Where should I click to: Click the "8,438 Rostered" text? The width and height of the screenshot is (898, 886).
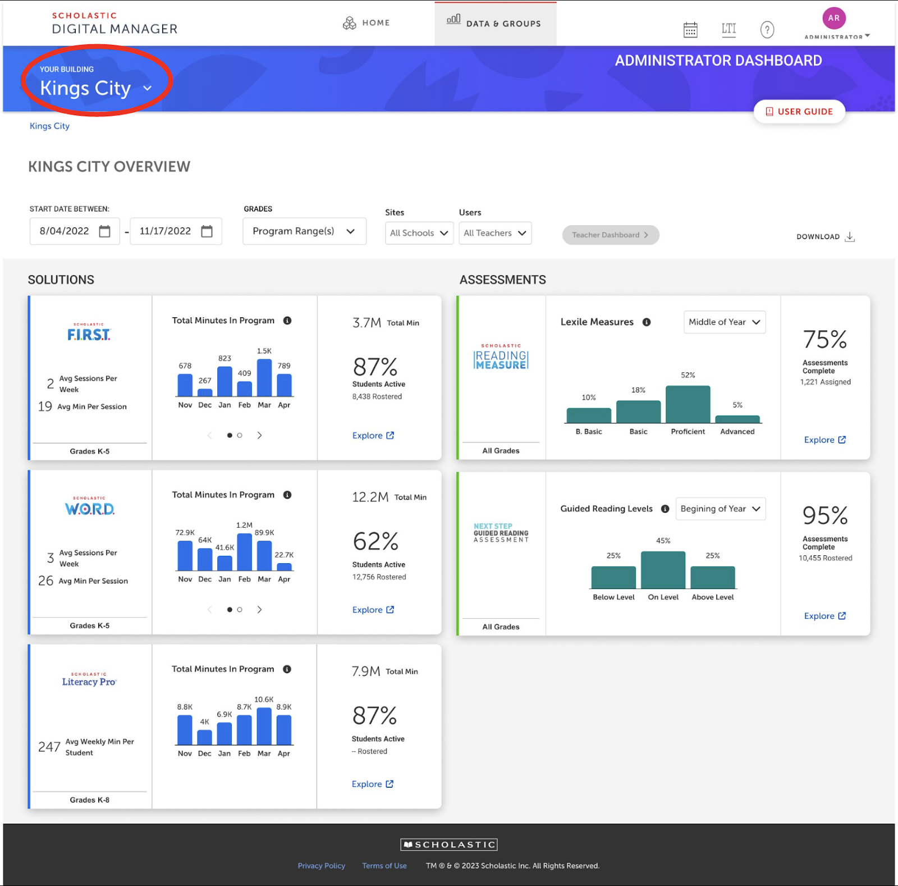pos(377,396)
